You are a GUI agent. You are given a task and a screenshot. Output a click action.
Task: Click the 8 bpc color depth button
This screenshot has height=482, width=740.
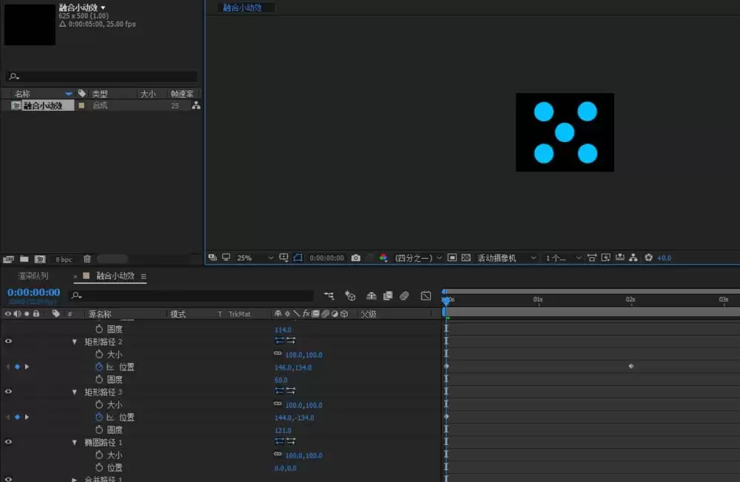64,259
